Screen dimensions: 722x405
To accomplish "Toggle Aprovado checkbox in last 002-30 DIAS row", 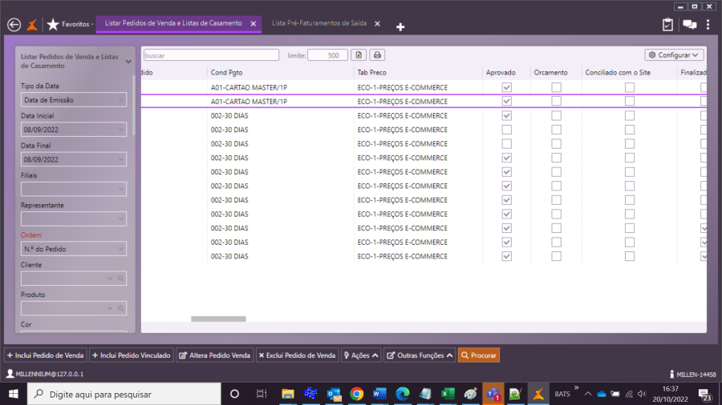I will [506, 256].
